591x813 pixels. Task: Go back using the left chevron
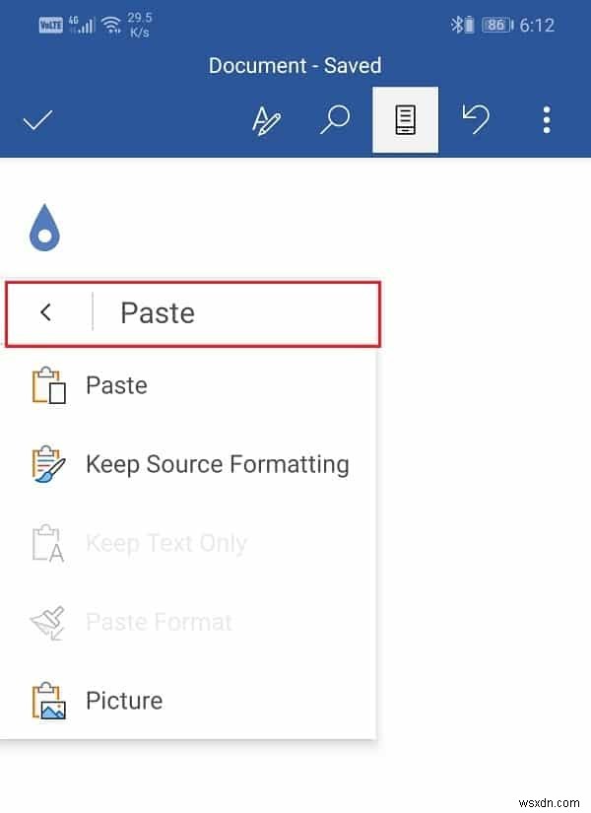[46, 312]
